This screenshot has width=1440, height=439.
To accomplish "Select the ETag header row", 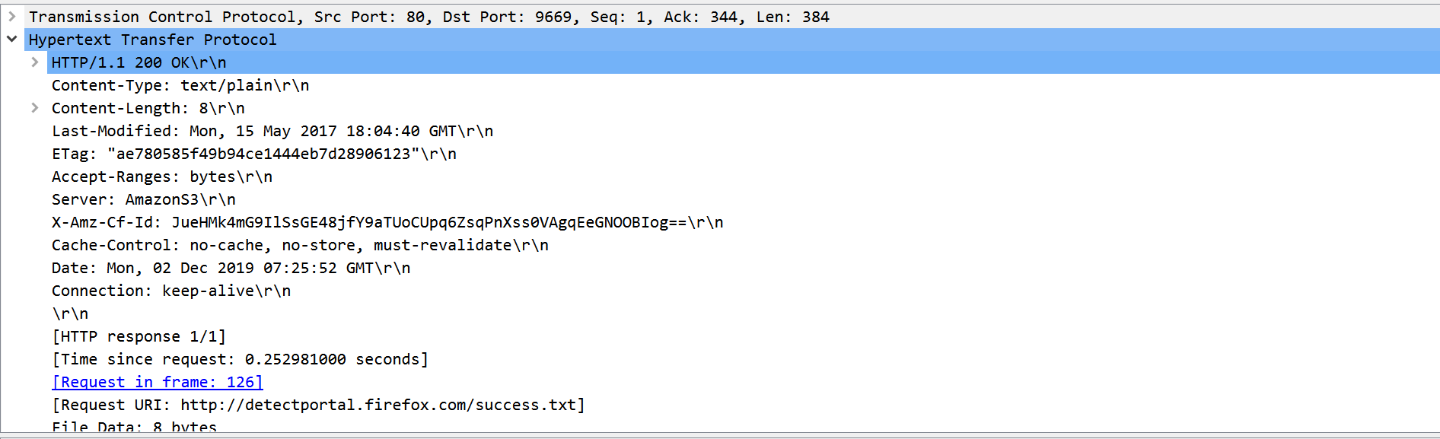I will coord(253,154).
